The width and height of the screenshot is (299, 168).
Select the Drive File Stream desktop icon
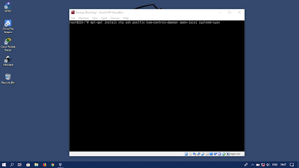click(x=8, y=27)
